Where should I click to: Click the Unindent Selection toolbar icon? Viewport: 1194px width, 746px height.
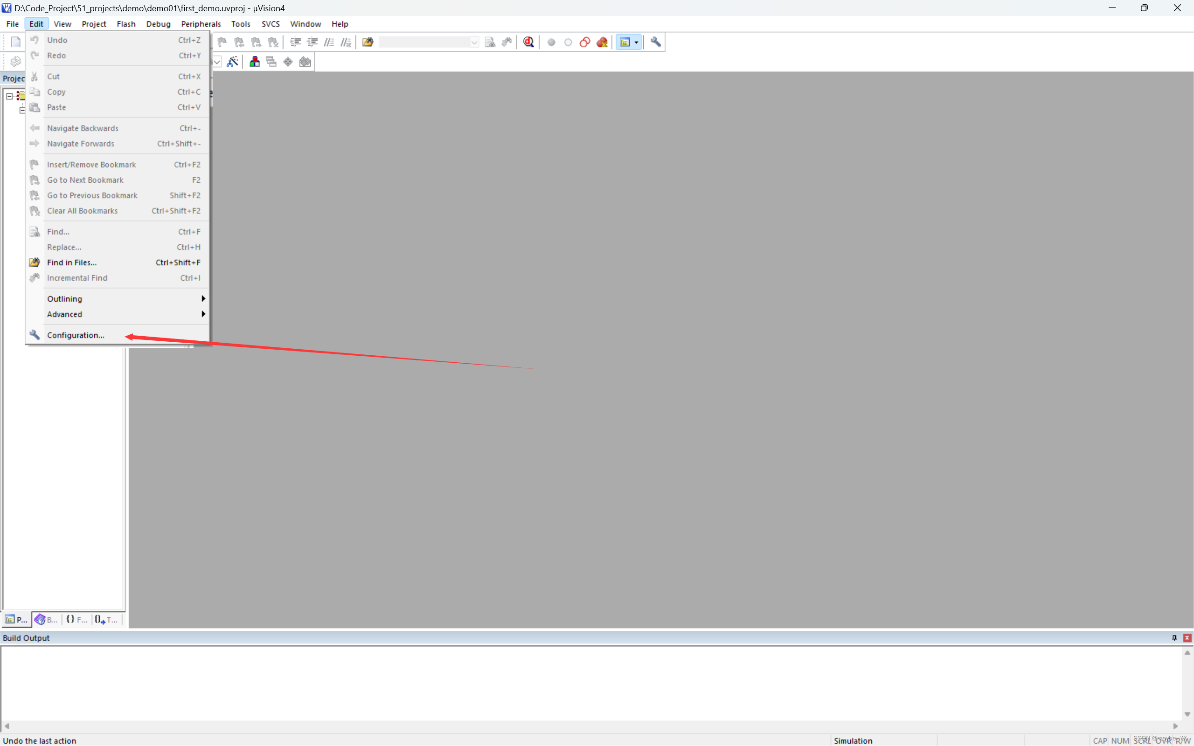(312, 42)
